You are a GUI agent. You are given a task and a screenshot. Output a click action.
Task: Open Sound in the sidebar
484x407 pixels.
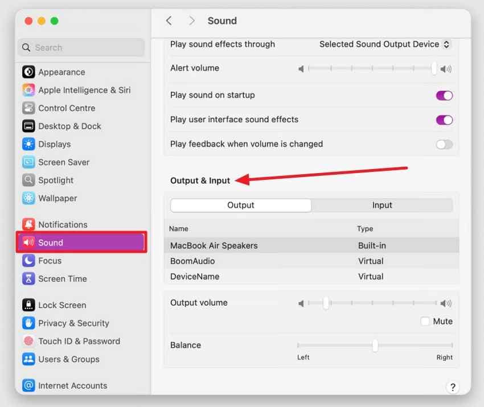coord(81,242)
